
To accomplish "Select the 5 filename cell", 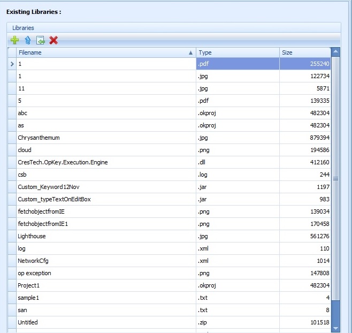I will 106,101.
